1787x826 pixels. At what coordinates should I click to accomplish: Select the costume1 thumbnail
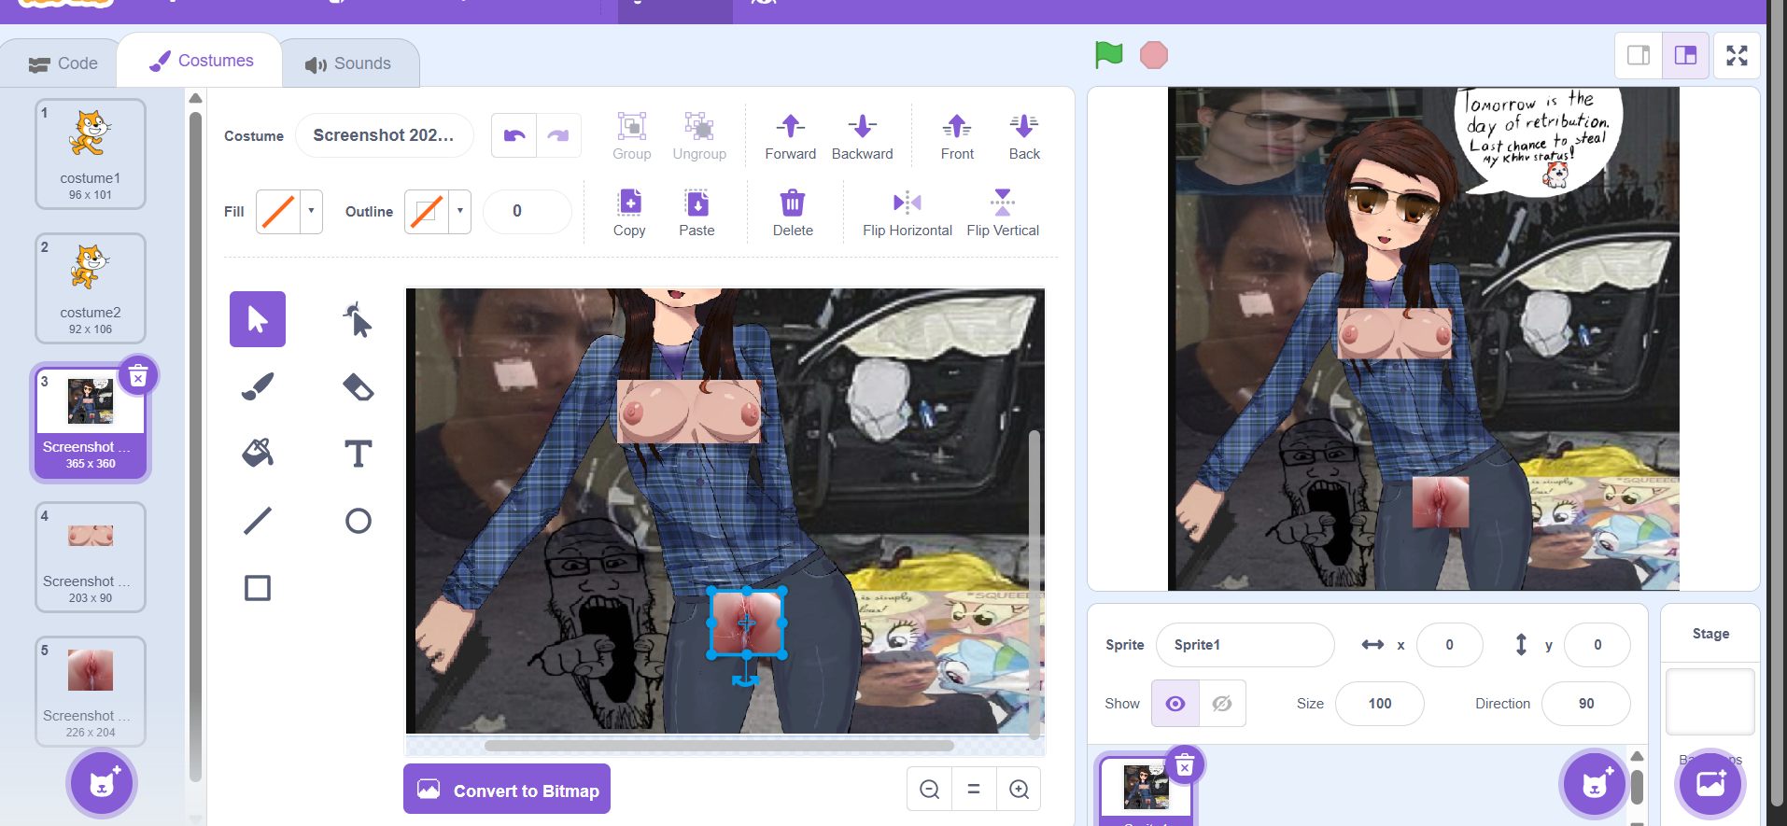pos(91,154)
